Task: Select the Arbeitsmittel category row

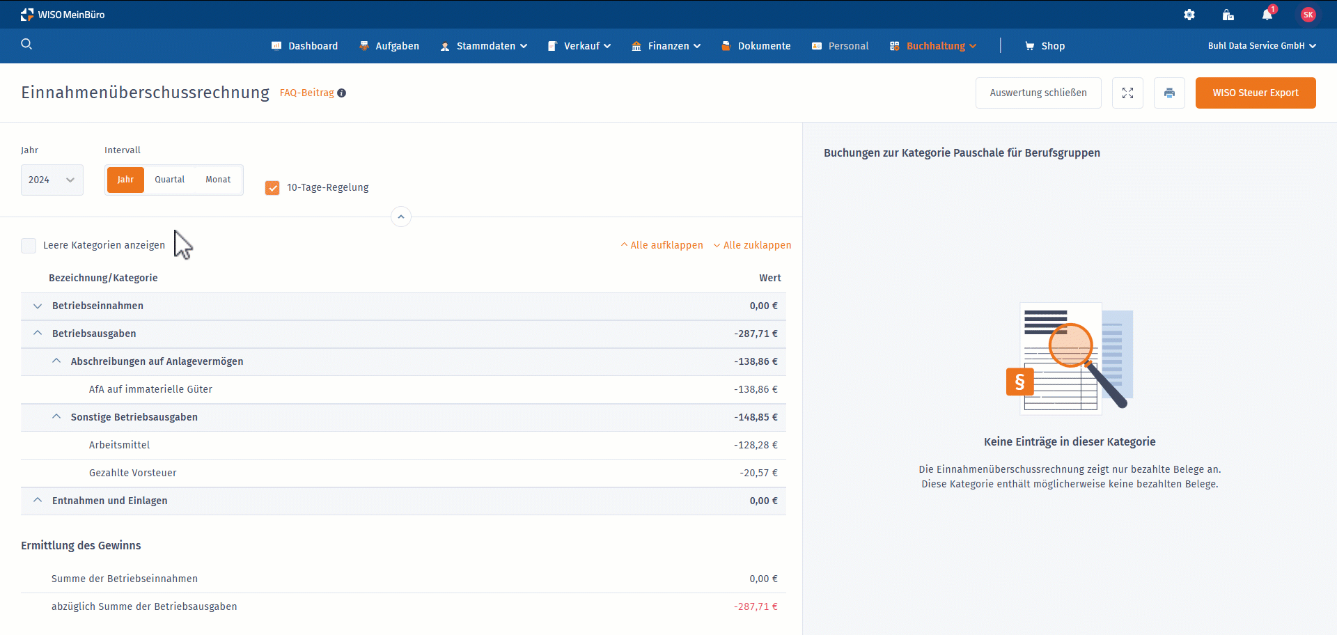Action: tap(120, 445)
